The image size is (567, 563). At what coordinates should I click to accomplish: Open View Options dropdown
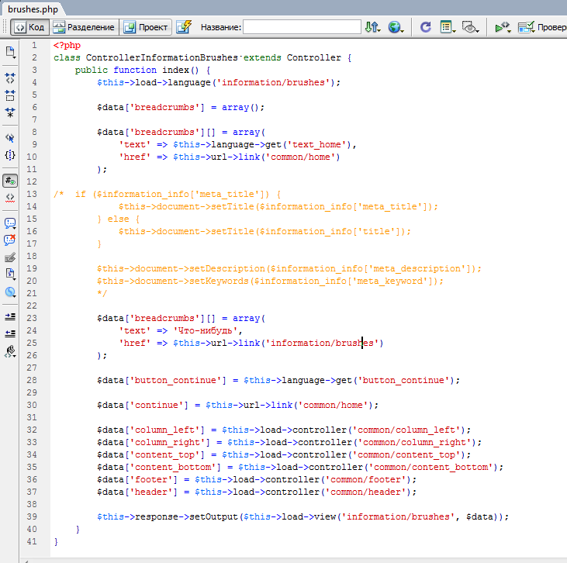coord(448,27)
